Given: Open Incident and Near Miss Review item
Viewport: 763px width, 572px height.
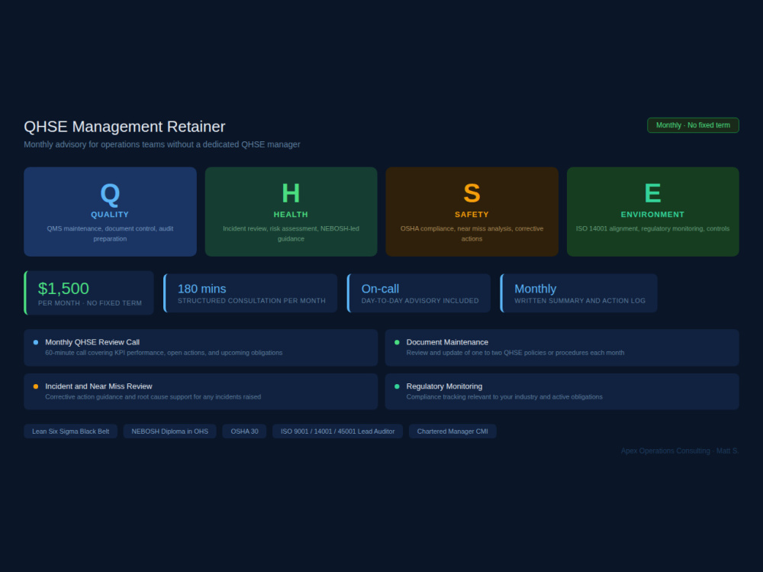Looking at the screenshot, I should tap(201, 392).
